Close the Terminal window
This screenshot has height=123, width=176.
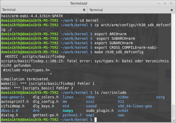pyautogui.click(x=171, y=4)
